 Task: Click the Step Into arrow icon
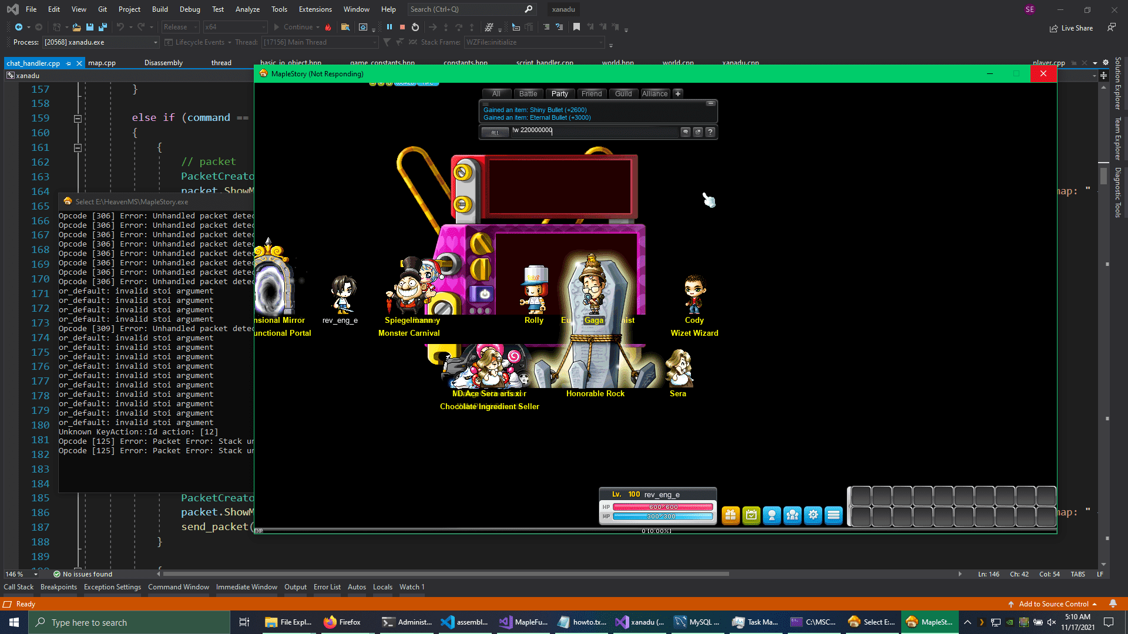coord(446,27)
